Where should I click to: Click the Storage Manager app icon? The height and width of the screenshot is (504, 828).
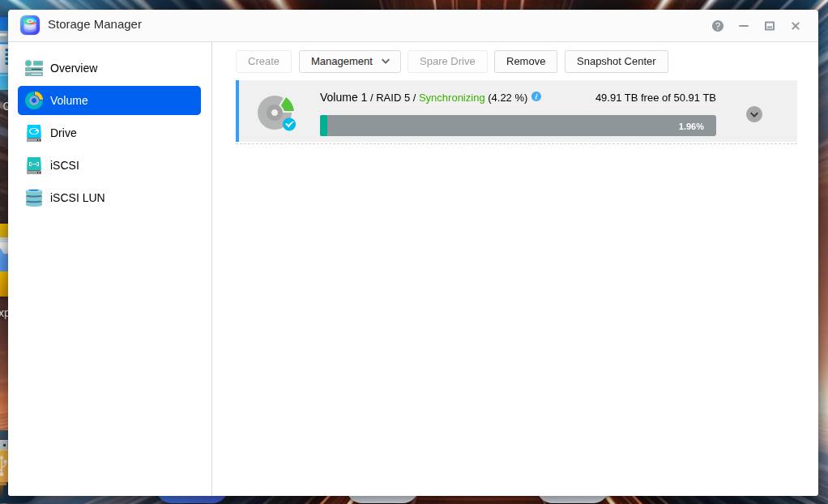pyautogui.click(x=30, y=25)
